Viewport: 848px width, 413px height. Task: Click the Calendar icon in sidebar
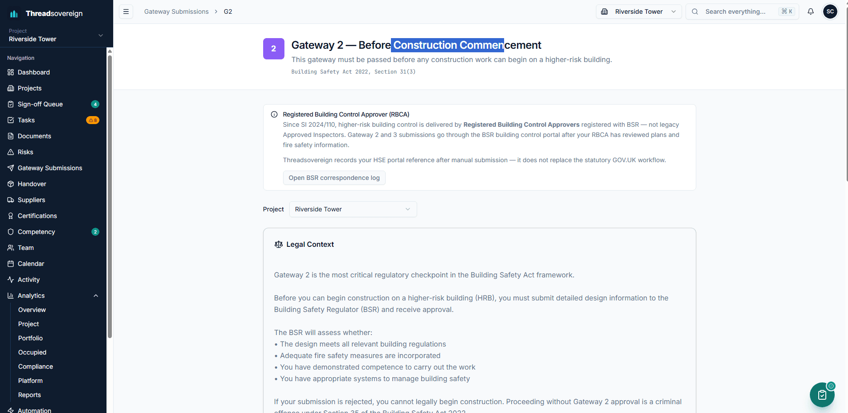tap(11, 264)
